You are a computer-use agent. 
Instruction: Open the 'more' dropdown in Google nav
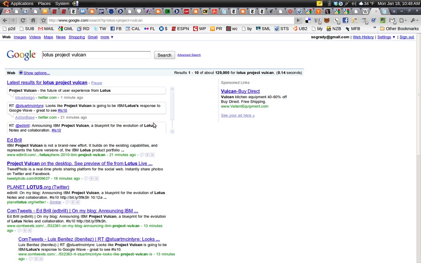[x=107, y=37]
